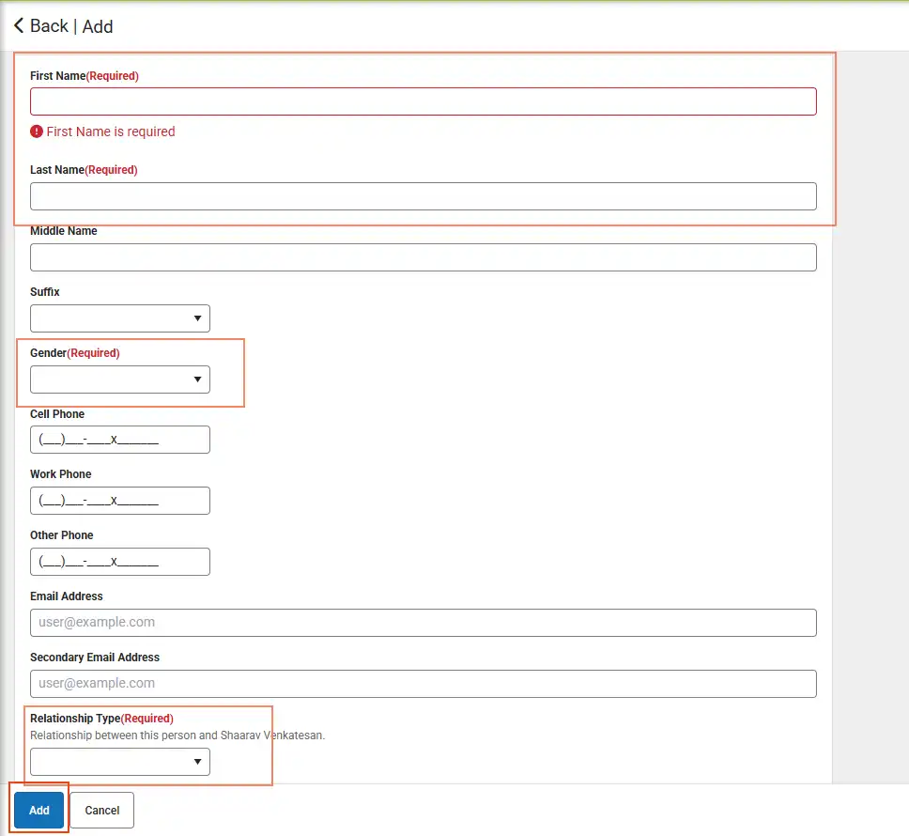Click the Work Phone label
This screenshot has height=836, width=909.
(60, 474)
